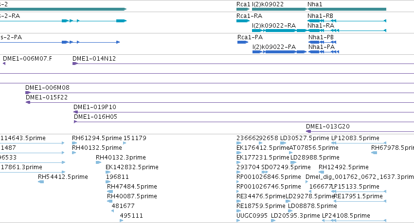Select the Nha1 gene bar
Viewport: 414px width, 223px height.
point(347,9)
